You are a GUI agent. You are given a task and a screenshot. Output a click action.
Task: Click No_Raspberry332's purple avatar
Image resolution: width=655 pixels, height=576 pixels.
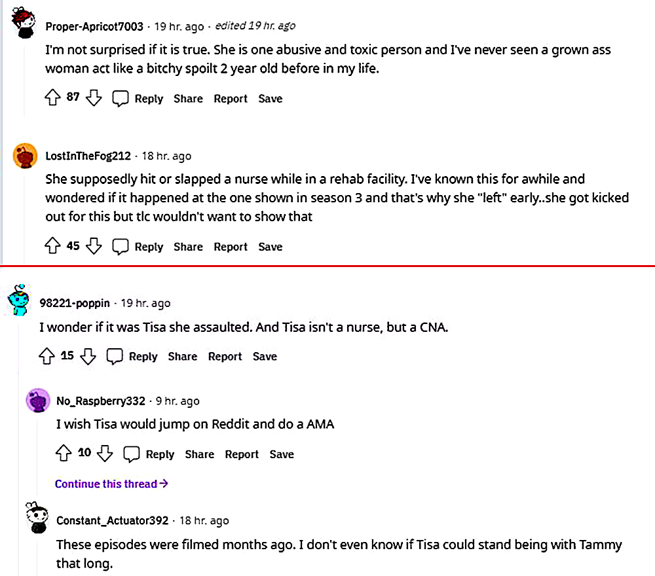(38, 401)
